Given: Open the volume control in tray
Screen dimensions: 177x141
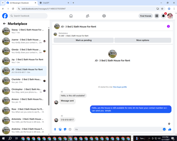Looking at the screenshot, I should [x=159, y=139].
